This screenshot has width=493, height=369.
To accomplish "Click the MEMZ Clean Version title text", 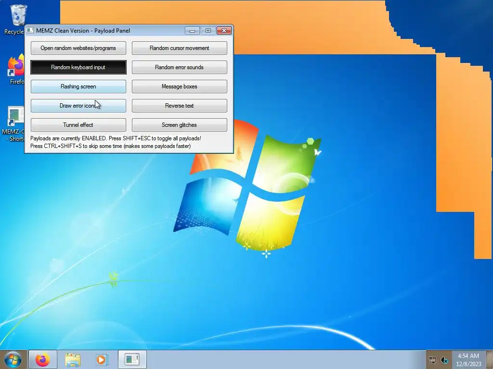I will pyautogui.click(x=83, y=31).
